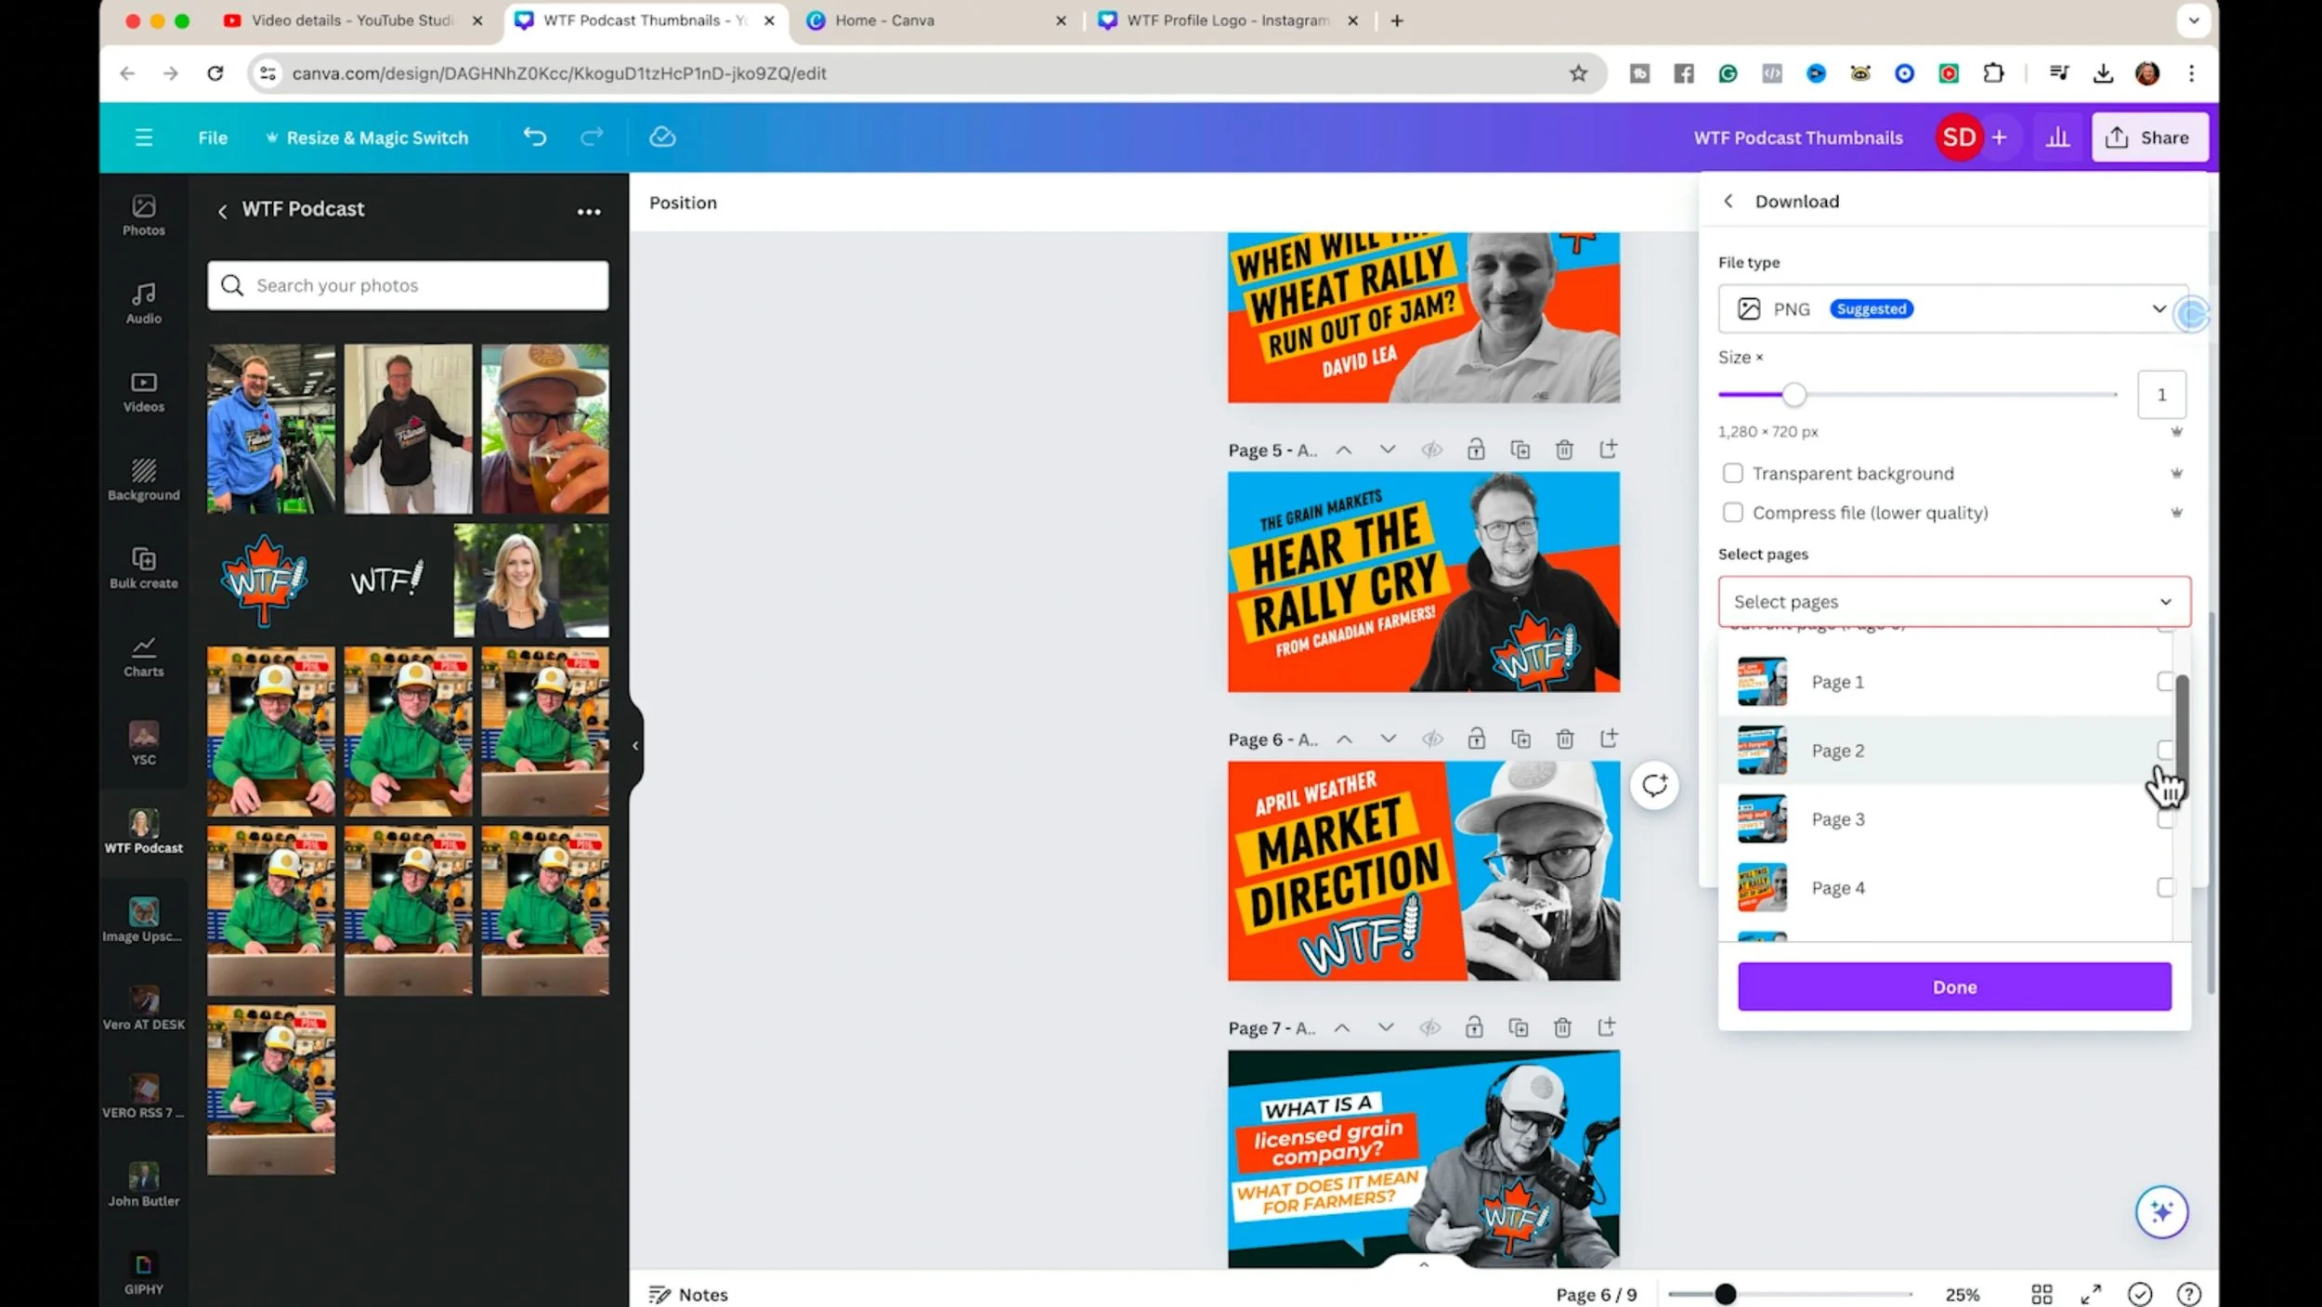Viewport: 2322px width, 1307px height.
Task: Open the analytics bar chart icon
Action: (2057, 137)
